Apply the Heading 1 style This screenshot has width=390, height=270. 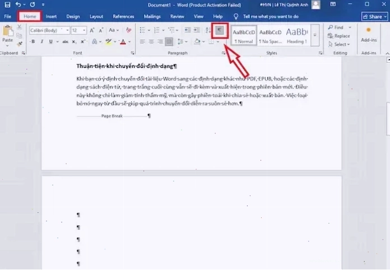(297, 36)
